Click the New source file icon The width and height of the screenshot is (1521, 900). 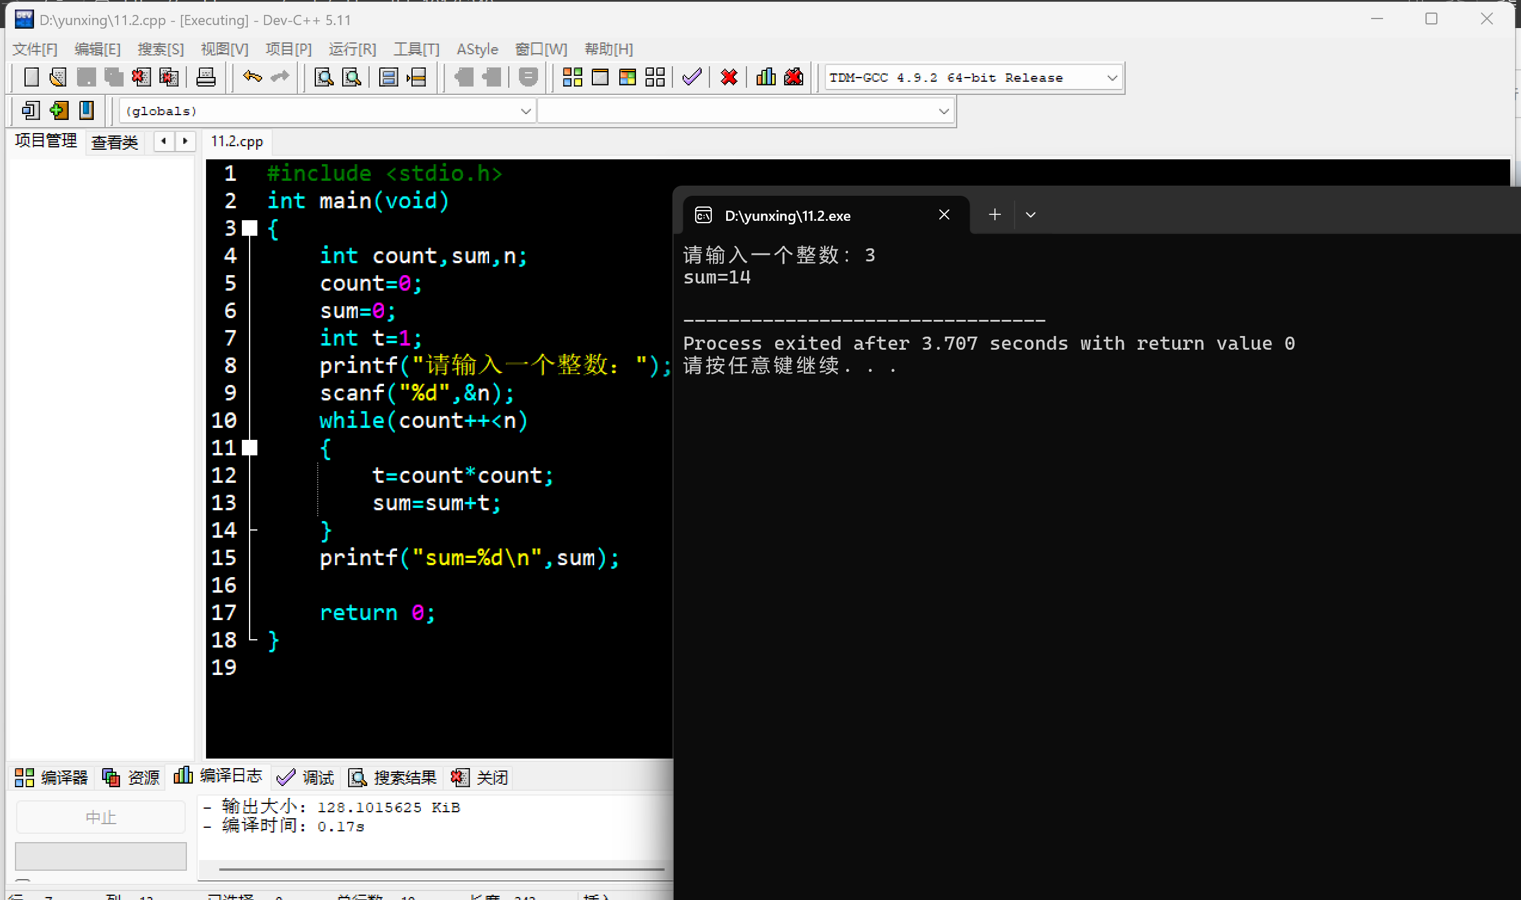point(31,77)
